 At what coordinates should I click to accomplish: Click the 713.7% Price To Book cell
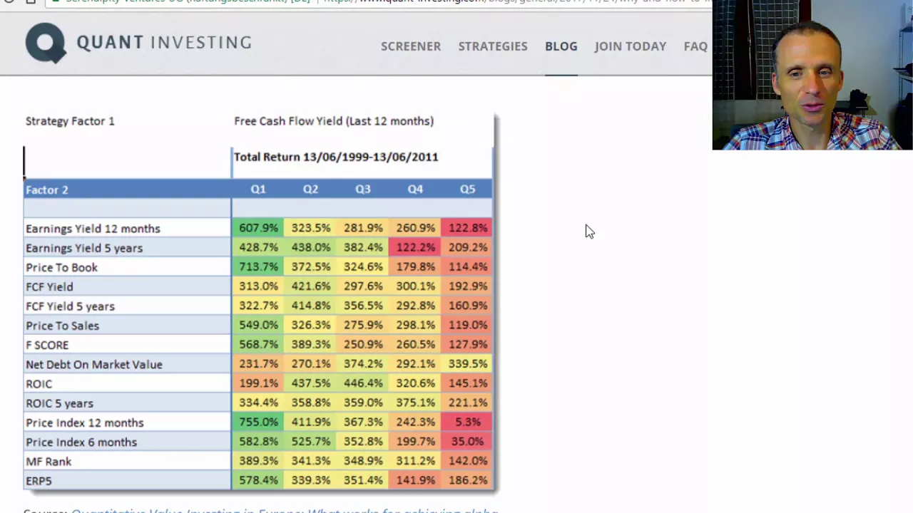(x=258, y=266)
